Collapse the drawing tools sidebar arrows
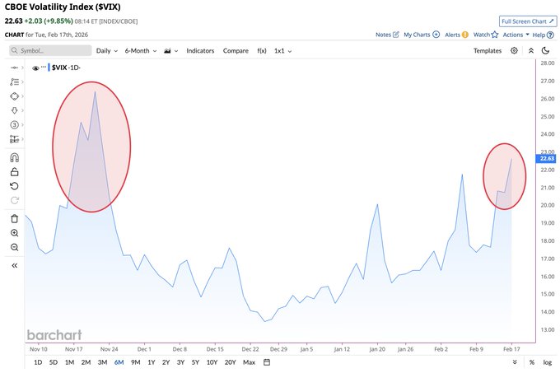Image resolution: width=560 pixels, height=373 pixels. [x=14, y=266]
